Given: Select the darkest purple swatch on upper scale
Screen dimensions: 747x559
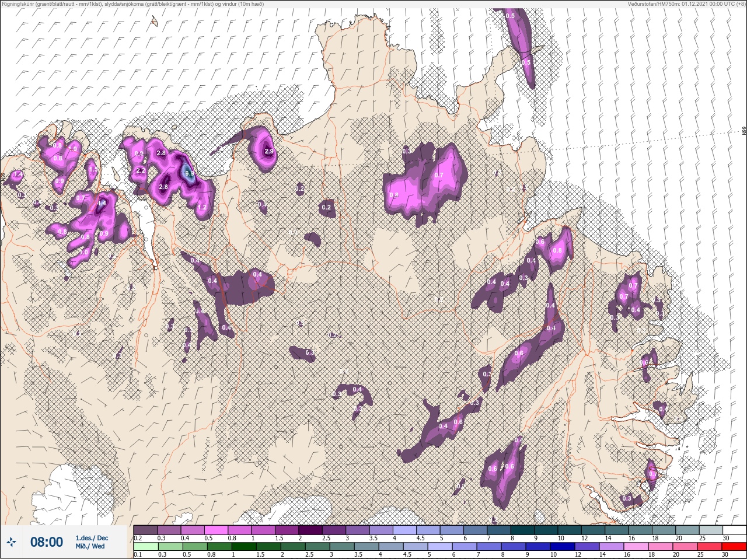Looking at the screenshot, I should [x=310, y=530].
